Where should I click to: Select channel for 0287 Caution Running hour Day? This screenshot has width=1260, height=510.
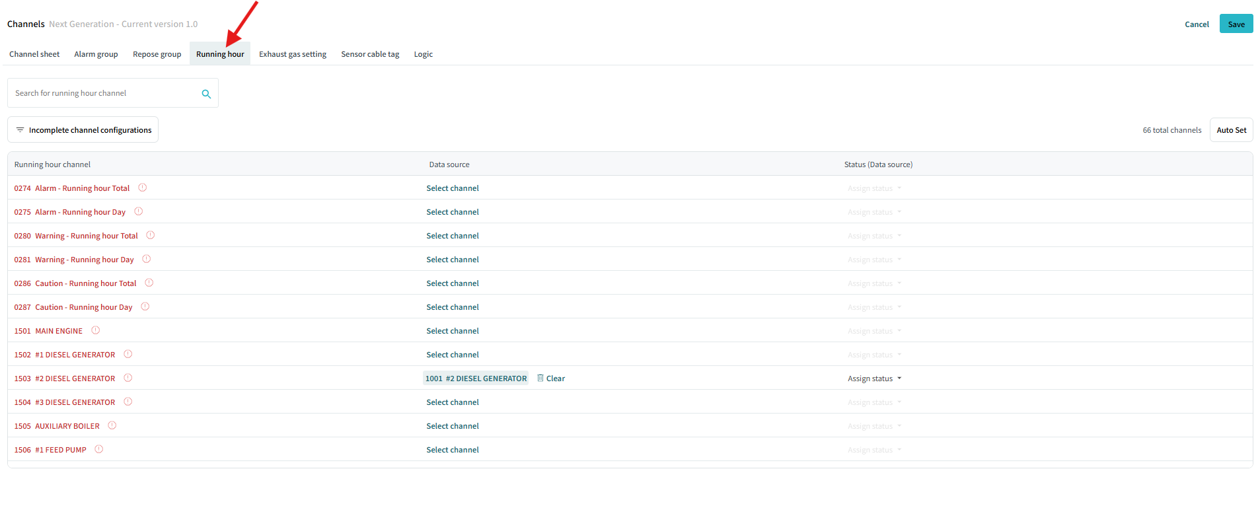[x=453, y=307]
